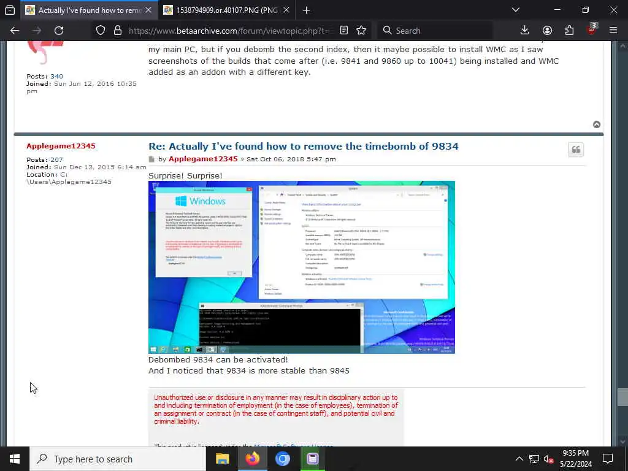Image resolution: width=628 pixels, height=471 pixels.
Task: Click the post icon before 'by Applegame12345'
Action: [151, 159]
